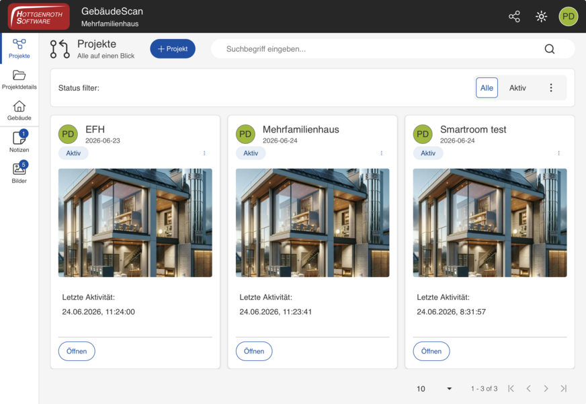This screenshot has width=586, height=404.
Task: Click the + Projekt button
Action: click(x=173, y=49)
